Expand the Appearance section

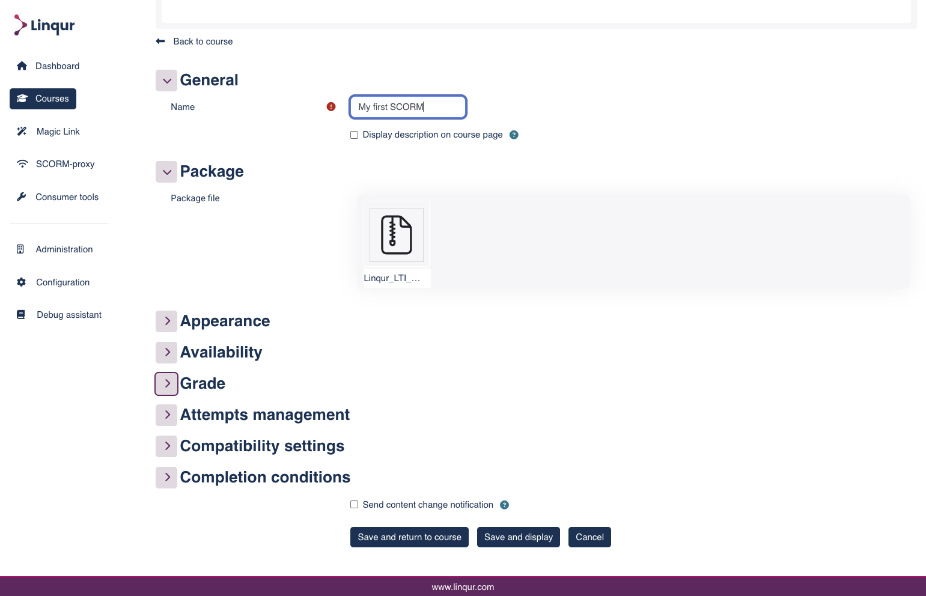(166, 321)
